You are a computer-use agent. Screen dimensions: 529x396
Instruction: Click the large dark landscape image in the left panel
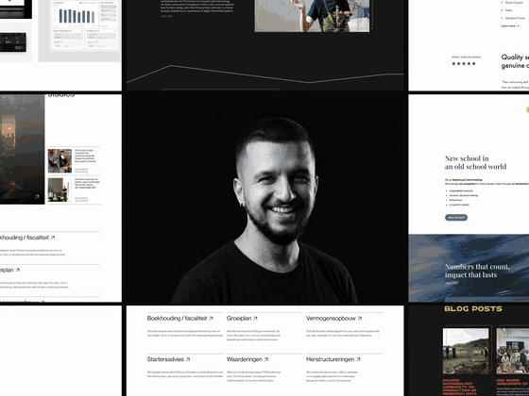coord(22,149)
